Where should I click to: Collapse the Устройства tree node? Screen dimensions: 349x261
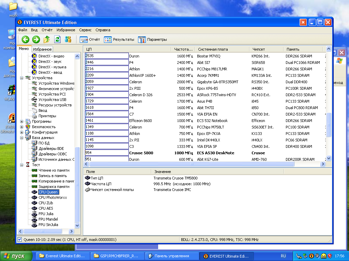[x=21, y=78]
